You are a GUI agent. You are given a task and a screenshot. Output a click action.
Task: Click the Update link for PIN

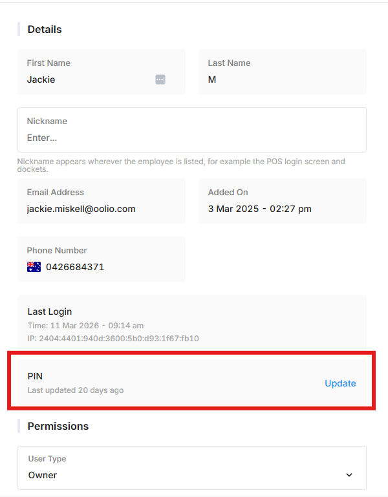pos(340,383)
